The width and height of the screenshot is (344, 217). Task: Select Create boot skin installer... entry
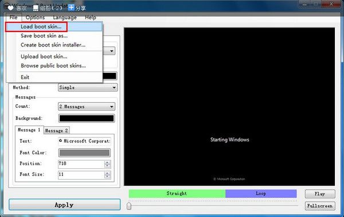54,45
